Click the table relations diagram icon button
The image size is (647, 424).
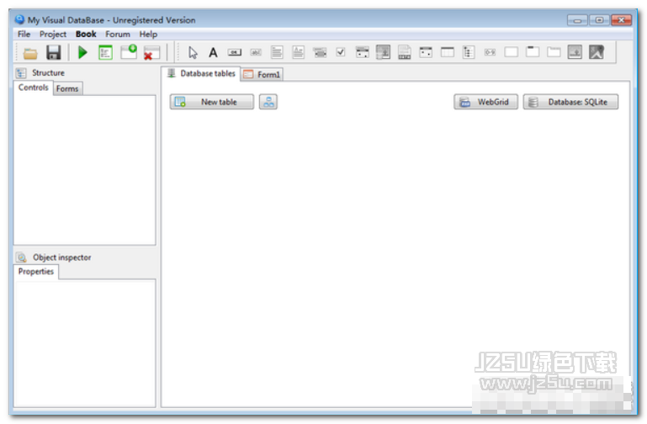[268, 102]
